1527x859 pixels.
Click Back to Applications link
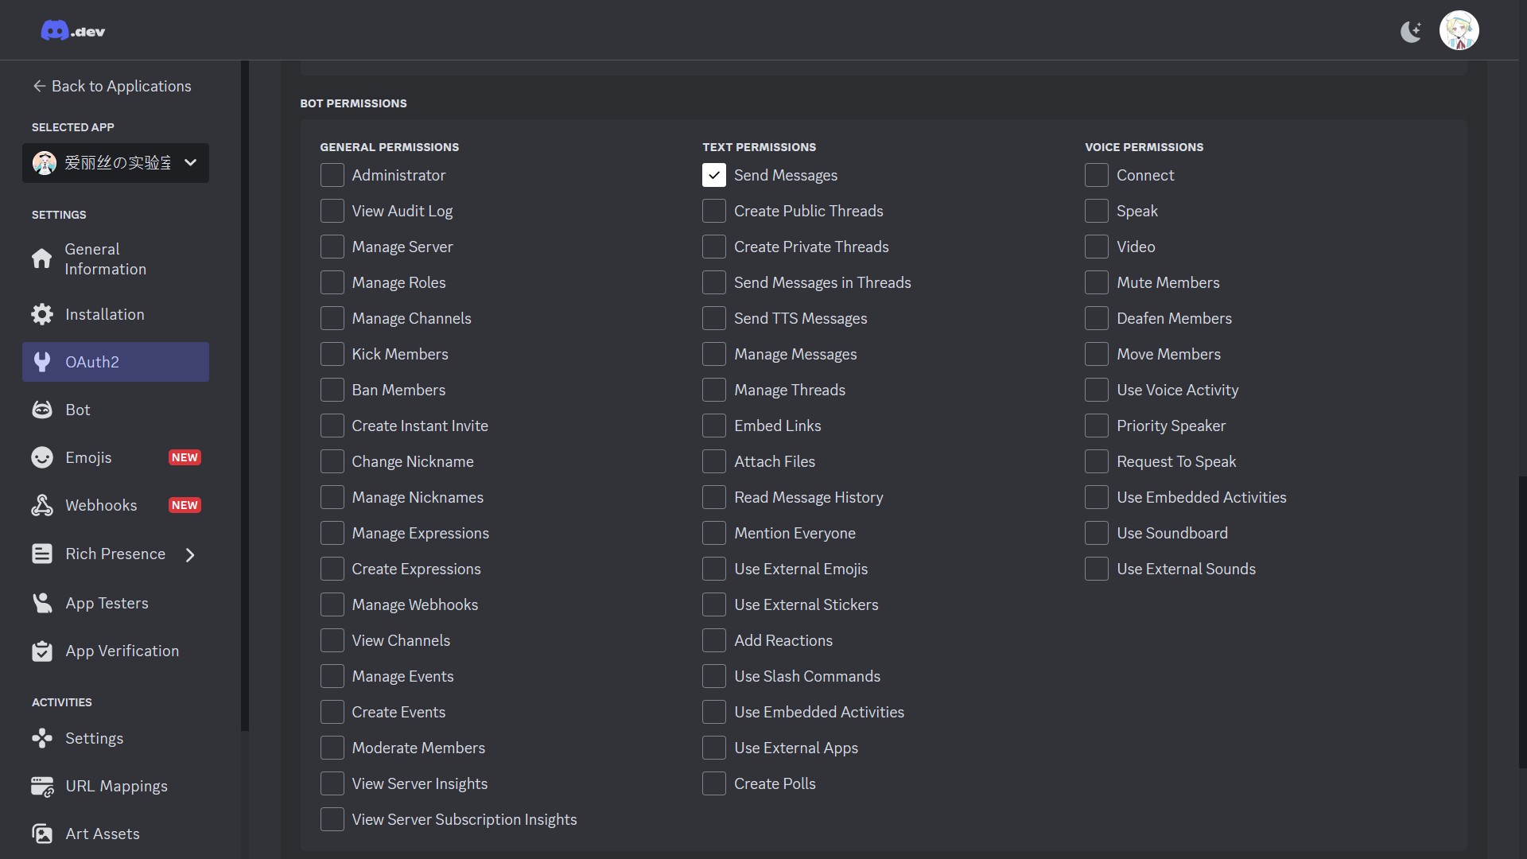click(x=111, y=86)
